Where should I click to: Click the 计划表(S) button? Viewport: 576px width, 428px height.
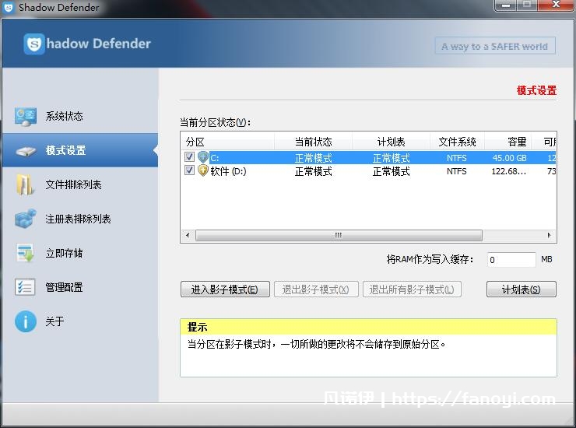pos(521,289)
